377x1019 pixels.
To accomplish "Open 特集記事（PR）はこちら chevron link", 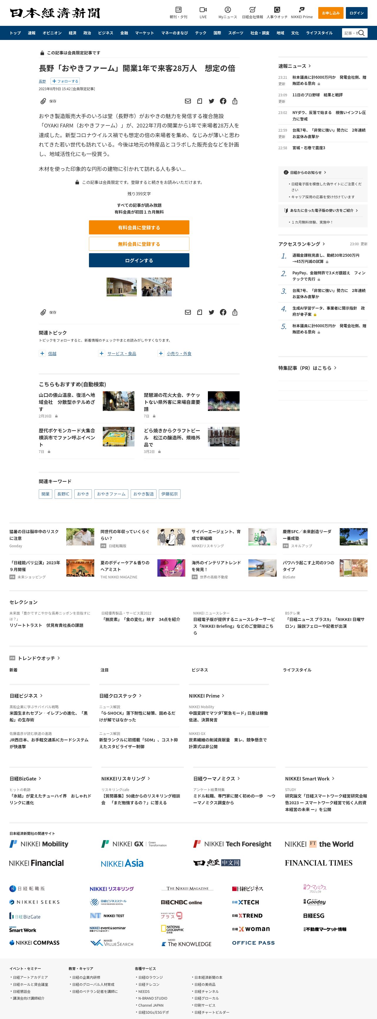I will pos(335,368).
